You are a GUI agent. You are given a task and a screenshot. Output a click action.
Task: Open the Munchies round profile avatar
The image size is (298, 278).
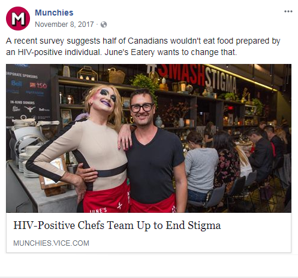(x=18, y=19)
